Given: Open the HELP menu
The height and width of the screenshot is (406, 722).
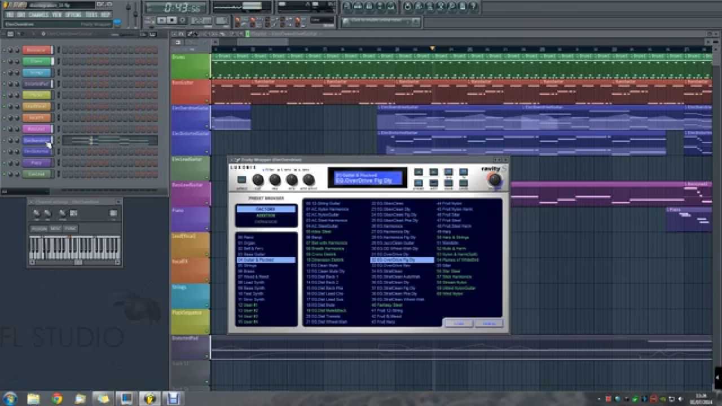Looking at the screenshot, I should pyautogui.click(x=105, y=15).
